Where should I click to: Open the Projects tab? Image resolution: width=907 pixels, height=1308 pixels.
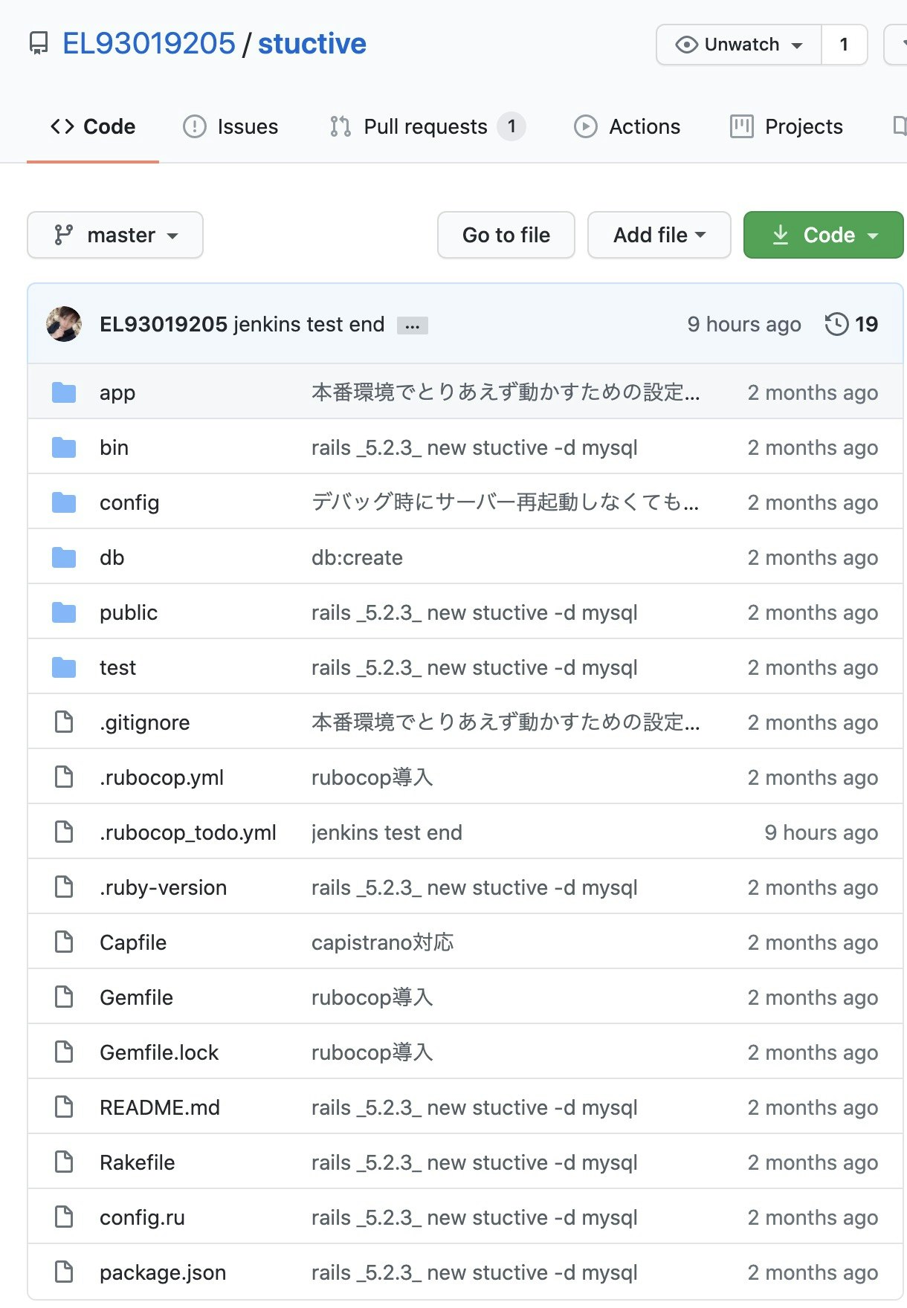(787, 126)
